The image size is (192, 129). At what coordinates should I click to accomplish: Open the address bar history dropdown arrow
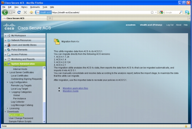156,12
